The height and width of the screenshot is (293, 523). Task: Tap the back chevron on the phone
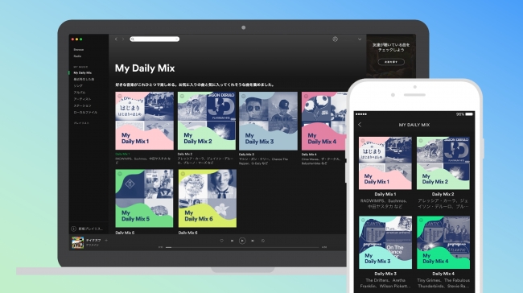[x=360, y=125]
